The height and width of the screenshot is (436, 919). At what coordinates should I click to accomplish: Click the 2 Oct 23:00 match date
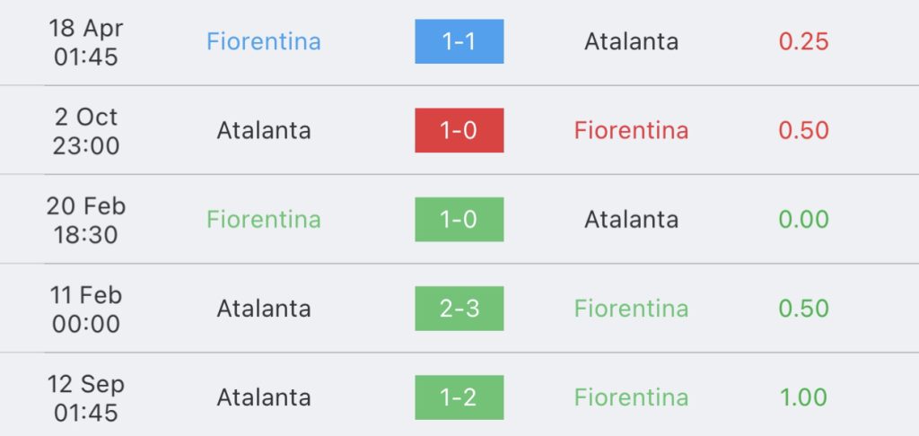pyautogui.click(x=86, y=130)
